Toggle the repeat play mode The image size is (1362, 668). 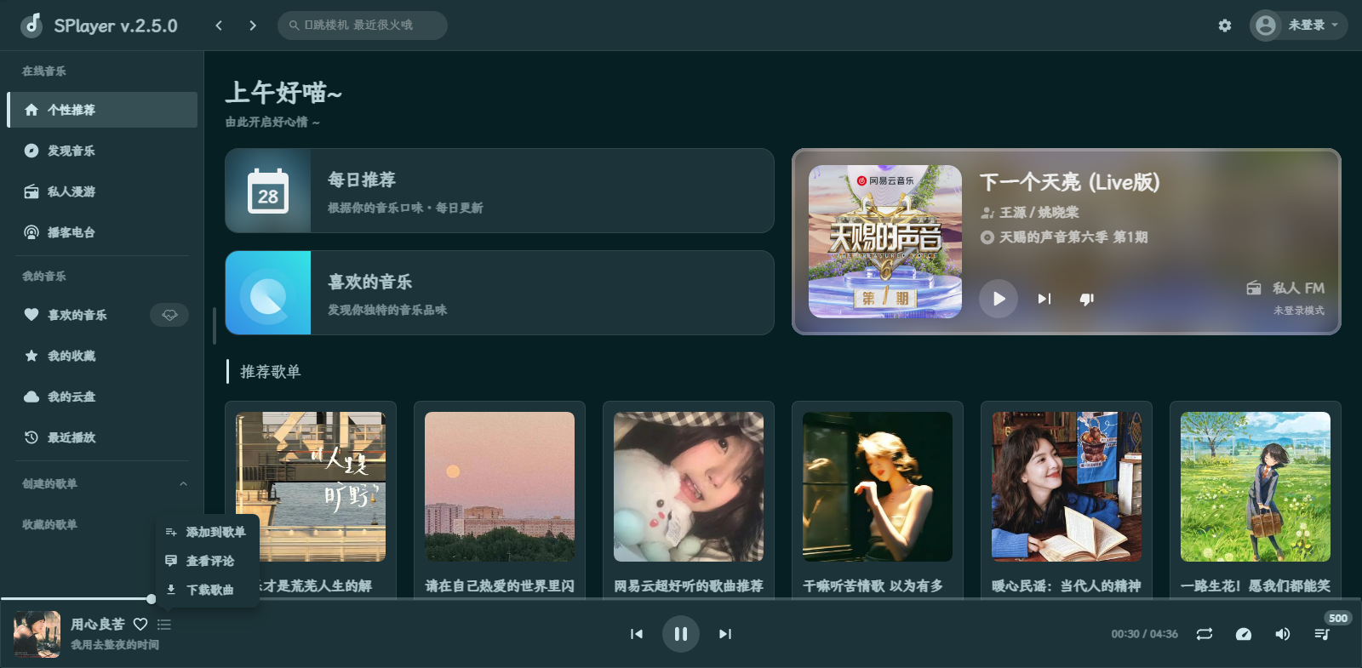coord(1205,634)
